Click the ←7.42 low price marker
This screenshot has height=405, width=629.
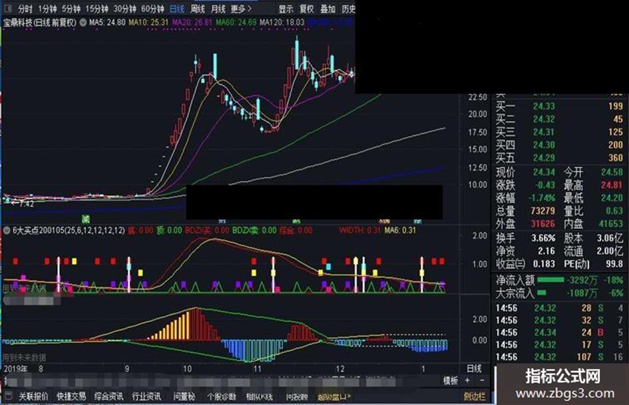tap(23, 203)
